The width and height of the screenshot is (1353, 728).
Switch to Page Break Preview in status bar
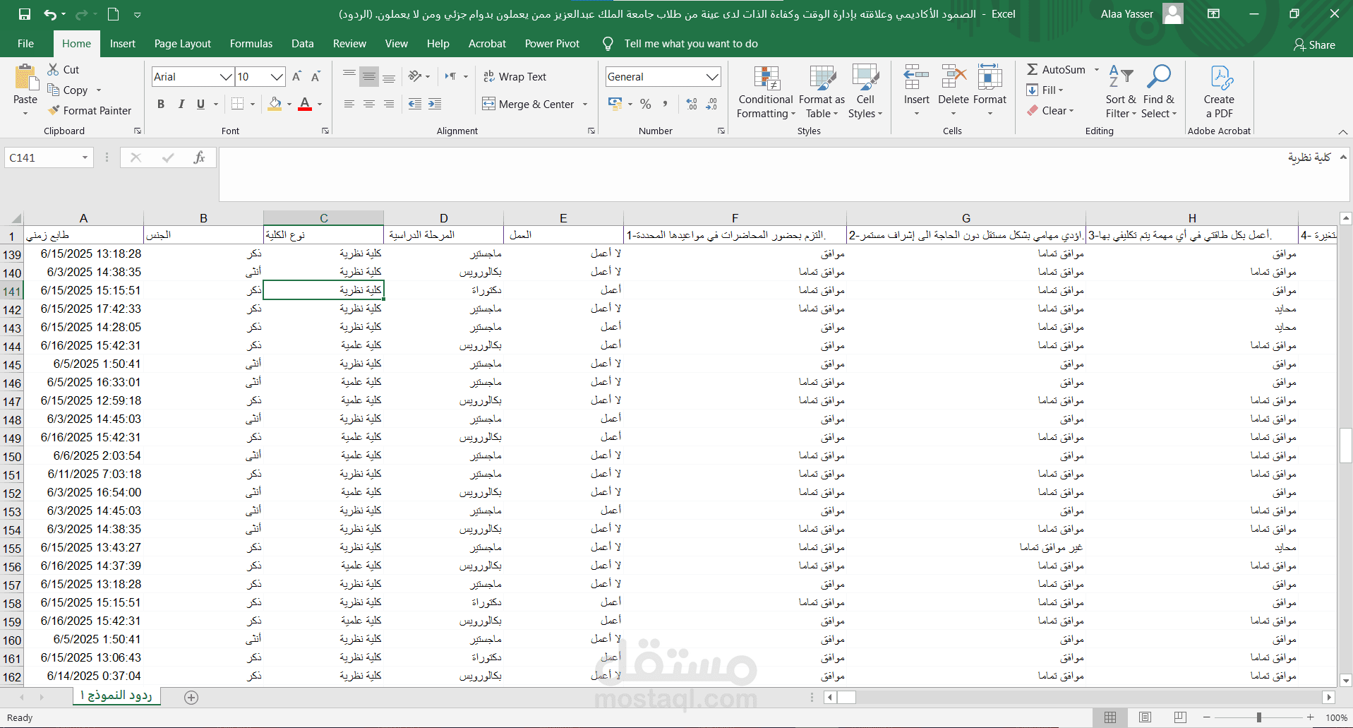tap(1180, 717)
